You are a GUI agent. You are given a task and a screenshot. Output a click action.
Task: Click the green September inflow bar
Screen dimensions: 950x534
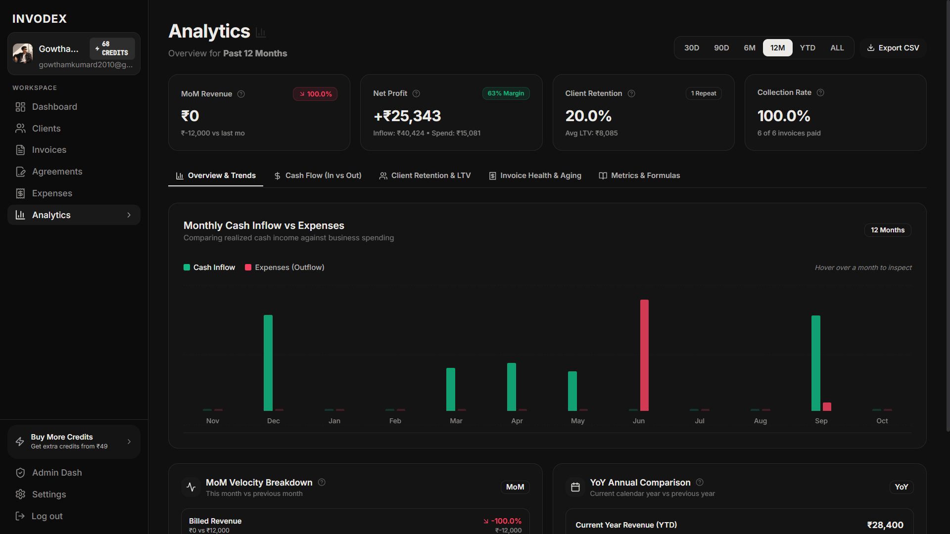click(x=816, y=363)
